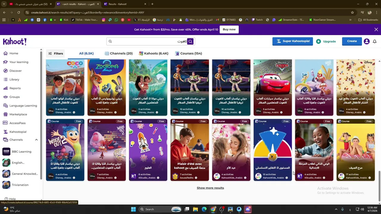Open Chrome from the taskbar
This screenshot has height=214, width=381.
click(x=213, y=209)
